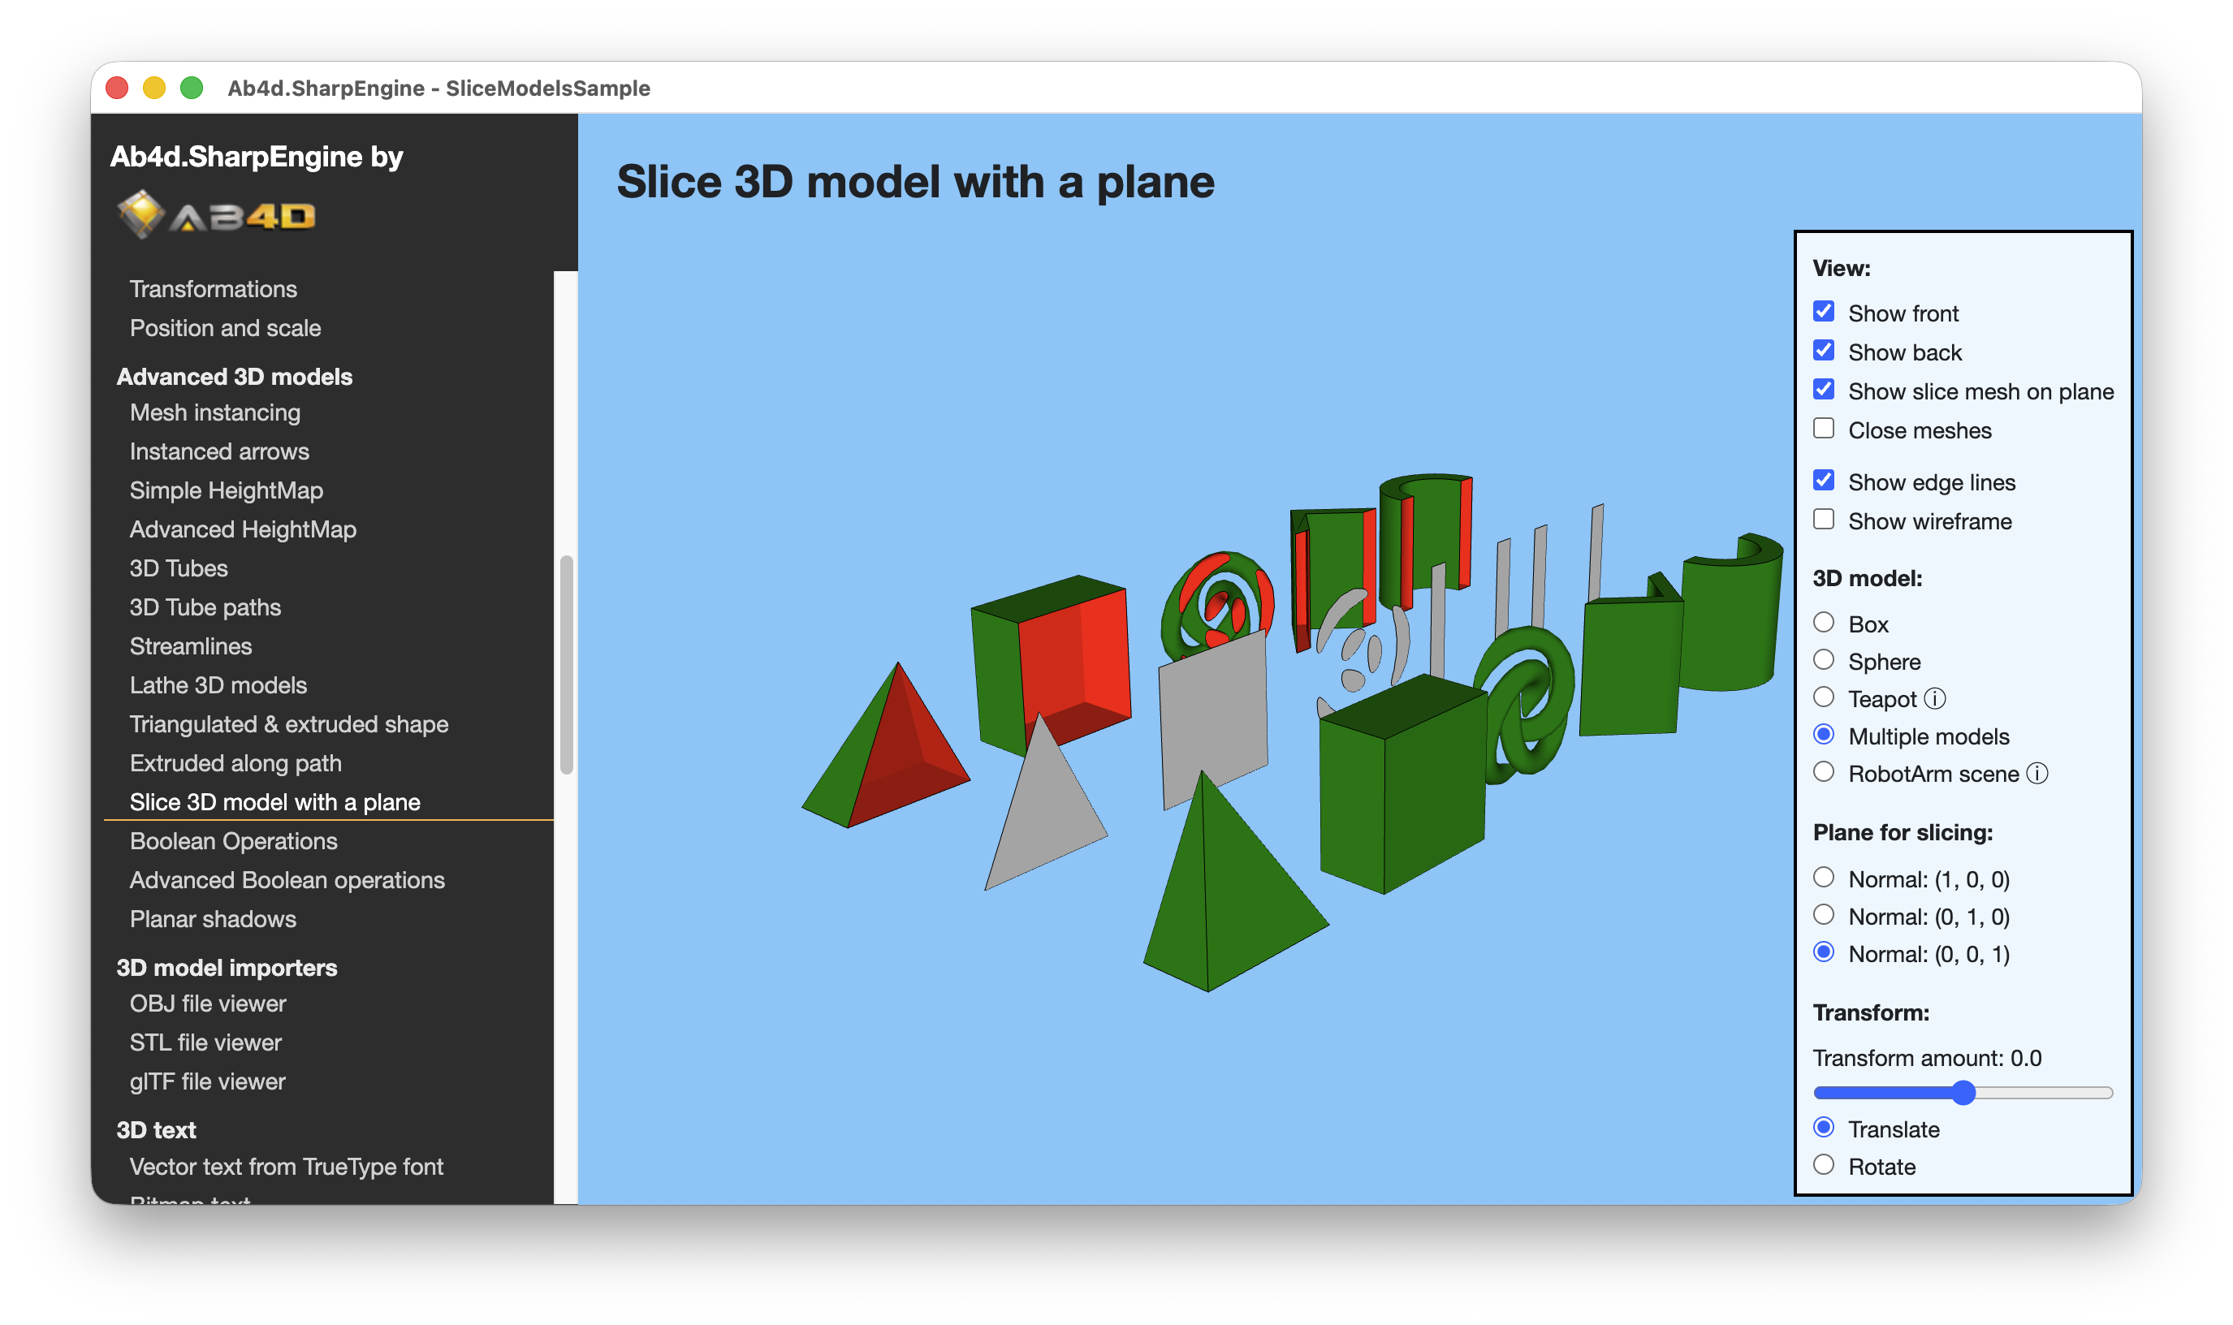Select the Sphere 3D model option
Viewport: 2233px width, 1325px height.
click(x=1823, y=661)
